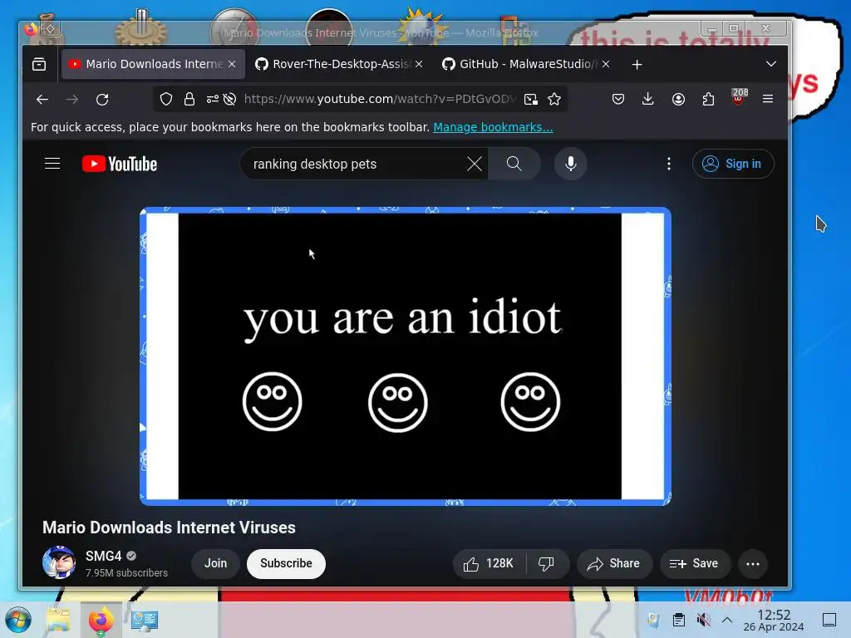This screenshot has width=851, height=638.
Task: Open the taskbar app next to Firefox
Action: 145,620
